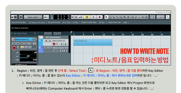Click the yellow Stop transport button
Image resolution: width=181 pixels, height=93 pixels.
click(x=87, y=17)
